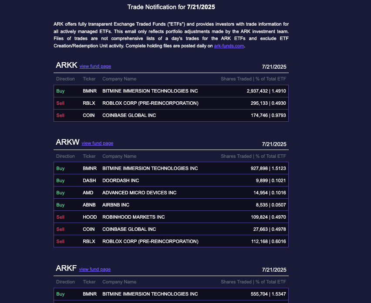Click the ARKK fund heading
The height and width of the screenshot is (303, 371).
point(67,66)
